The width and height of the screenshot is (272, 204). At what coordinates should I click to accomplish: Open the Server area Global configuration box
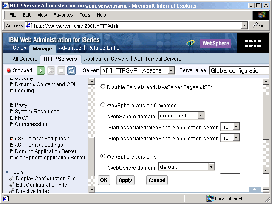[x=239, y=70]
